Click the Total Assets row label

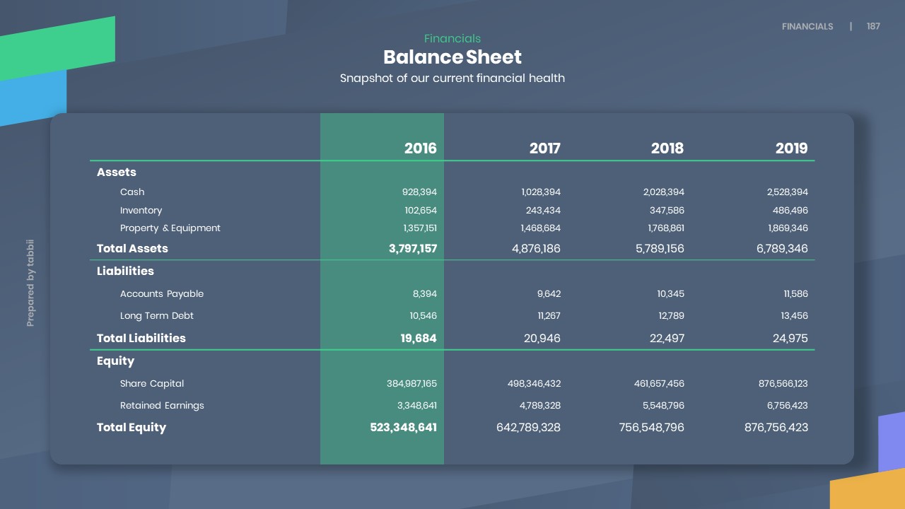tap(132, 249)
